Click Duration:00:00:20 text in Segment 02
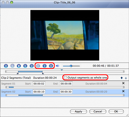 (96, 92)
